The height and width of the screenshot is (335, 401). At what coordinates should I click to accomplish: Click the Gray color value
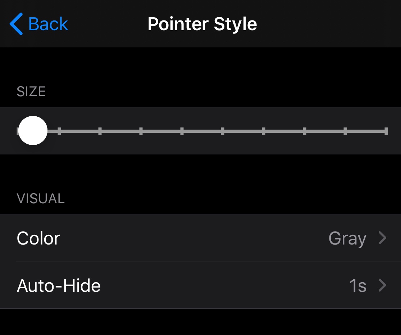pos(347,238)
